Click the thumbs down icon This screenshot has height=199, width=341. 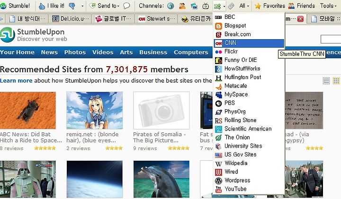coord(72,6)
